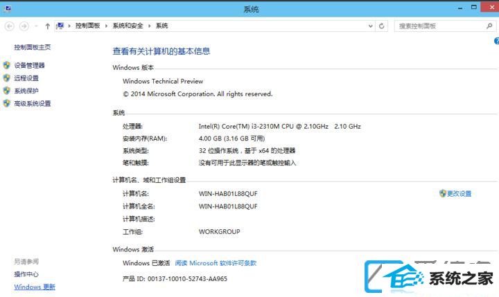Viewport: 499px width, 297px height.
Task: Open the Help question mark icon
Action: click(496, 41)
